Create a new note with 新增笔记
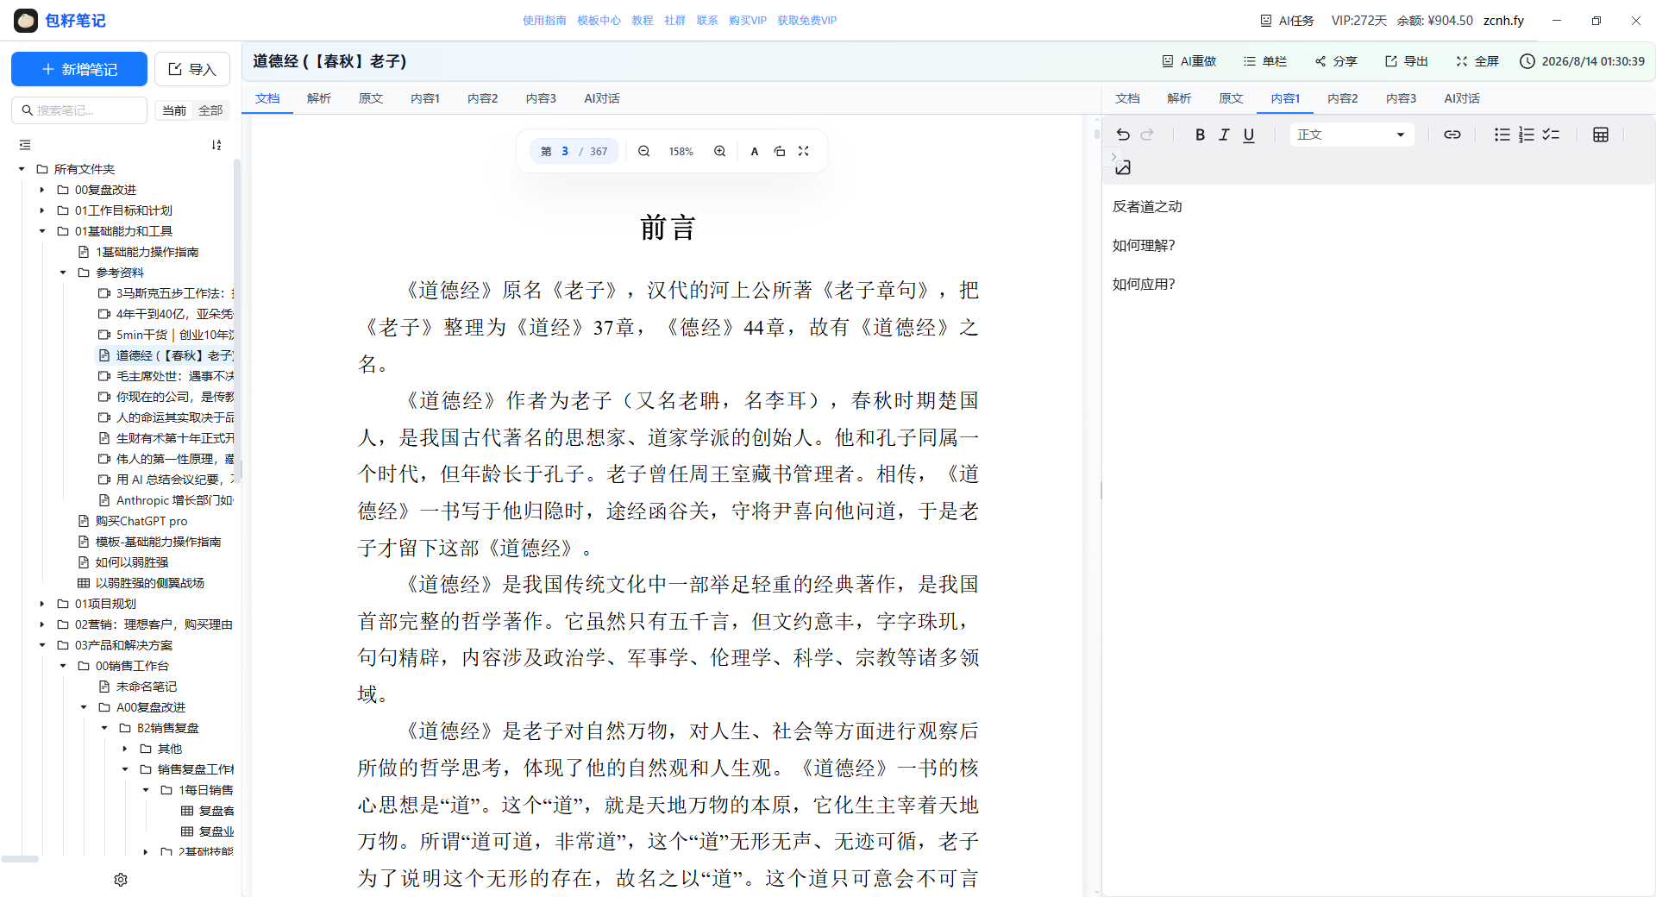This screenshot has width=1656, height=897. (79, 69)
